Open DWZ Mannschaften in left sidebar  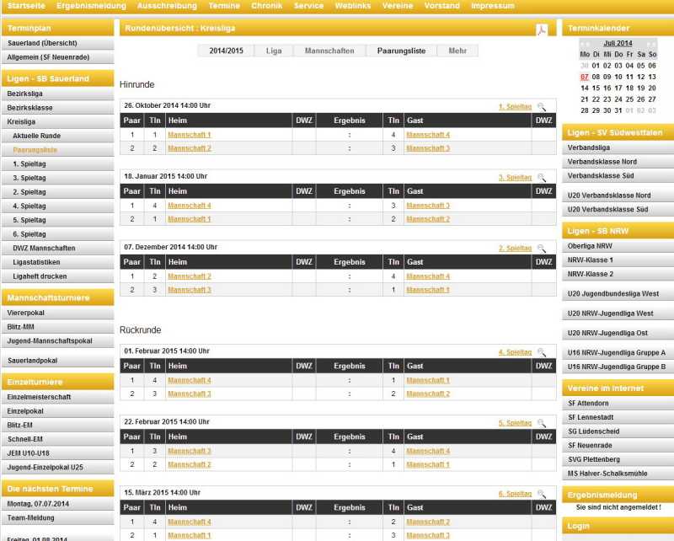click(x=44, y=249)
